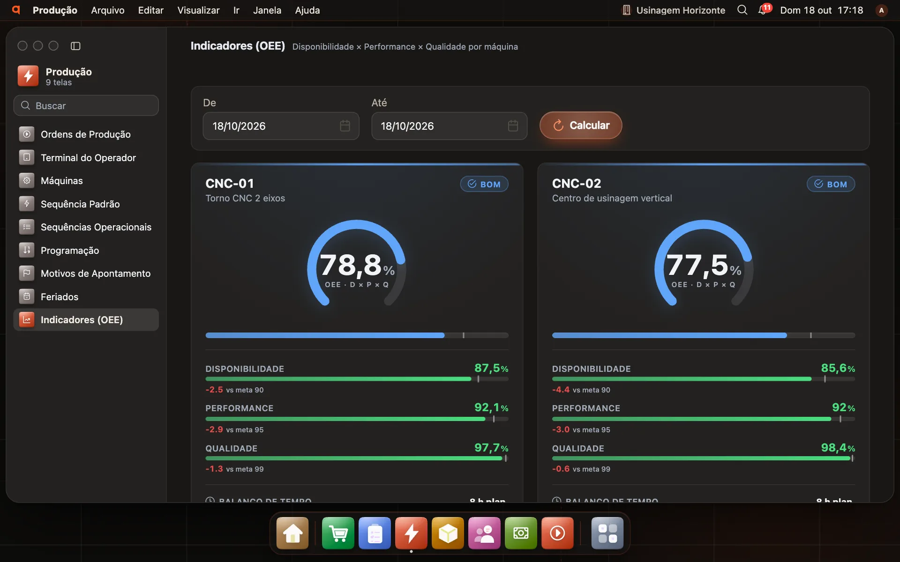900x562 pixels.
Task: Open the Ir menu
Action: [x=236, y=10]
